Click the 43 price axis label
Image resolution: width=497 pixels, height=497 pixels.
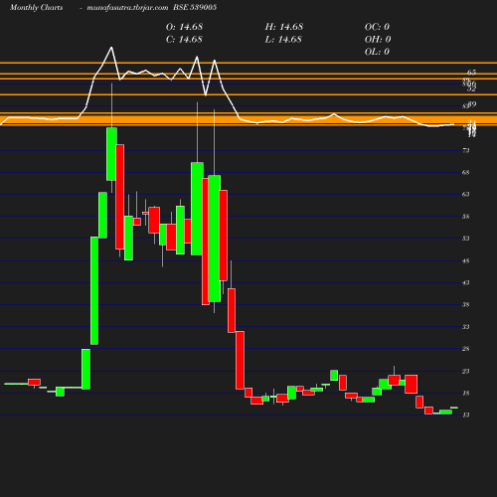point(466,282)
